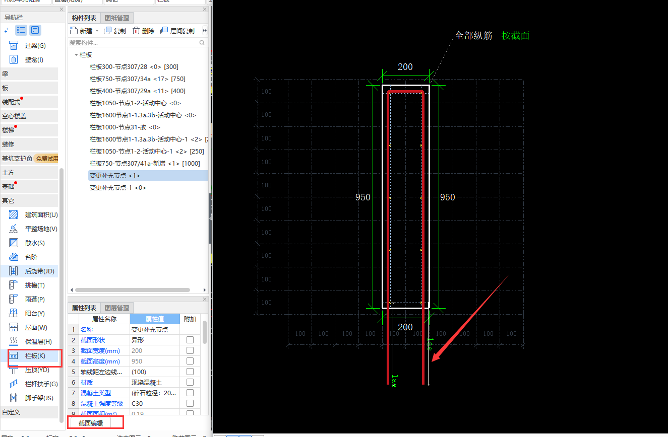668x437 pixels.
Task: Expand the 楼梯 category in navigation
Action: (x=29, y=130)
